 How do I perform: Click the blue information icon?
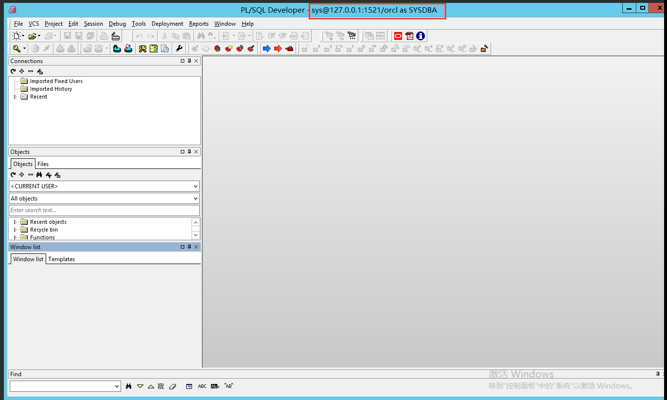click(421, 36)
